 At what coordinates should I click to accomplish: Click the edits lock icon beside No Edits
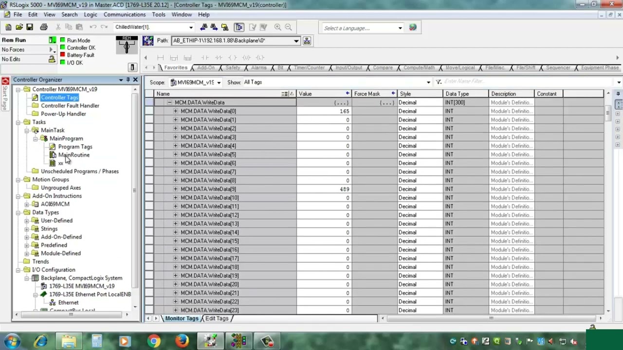point(52,59)
